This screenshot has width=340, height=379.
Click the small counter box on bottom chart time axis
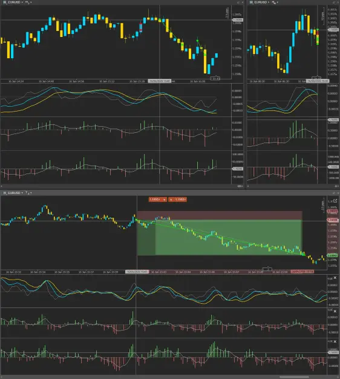tap(267, 269)
